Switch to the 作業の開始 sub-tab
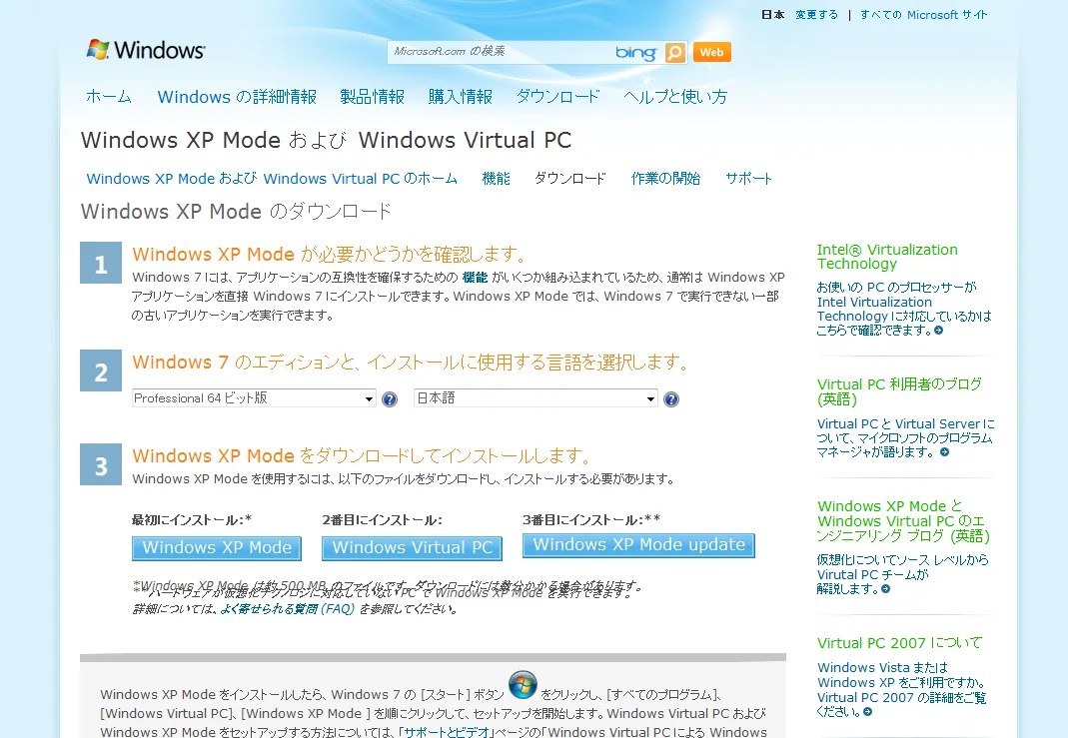 point(665,179)
